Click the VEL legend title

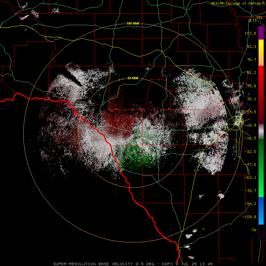point(259,18)
